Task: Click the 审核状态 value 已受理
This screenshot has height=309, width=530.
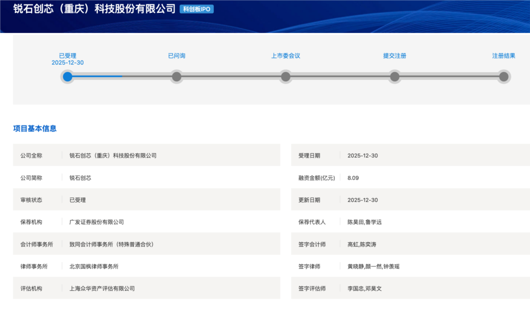Action: pyautogui.click(x=78, y=200)
